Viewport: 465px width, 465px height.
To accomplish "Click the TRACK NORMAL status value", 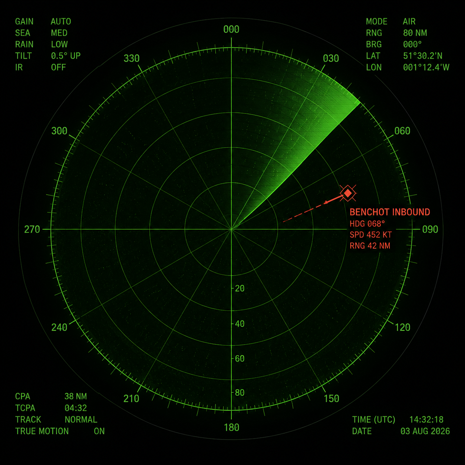I will point(81,420).
